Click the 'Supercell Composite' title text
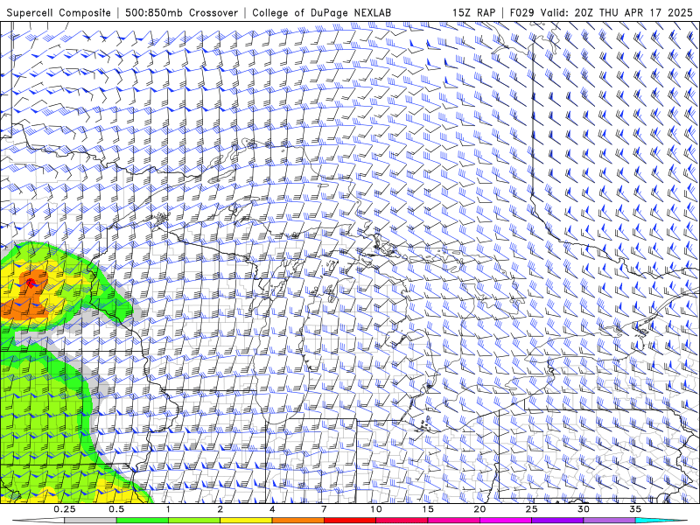Image resolution: width=700 pixels, height=525 pixels. tap(59, 13)
